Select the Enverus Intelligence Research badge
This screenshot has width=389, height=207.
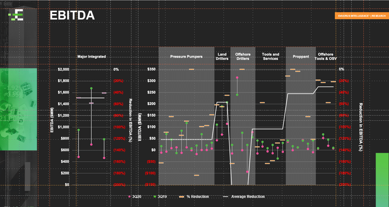pos(362,16)
